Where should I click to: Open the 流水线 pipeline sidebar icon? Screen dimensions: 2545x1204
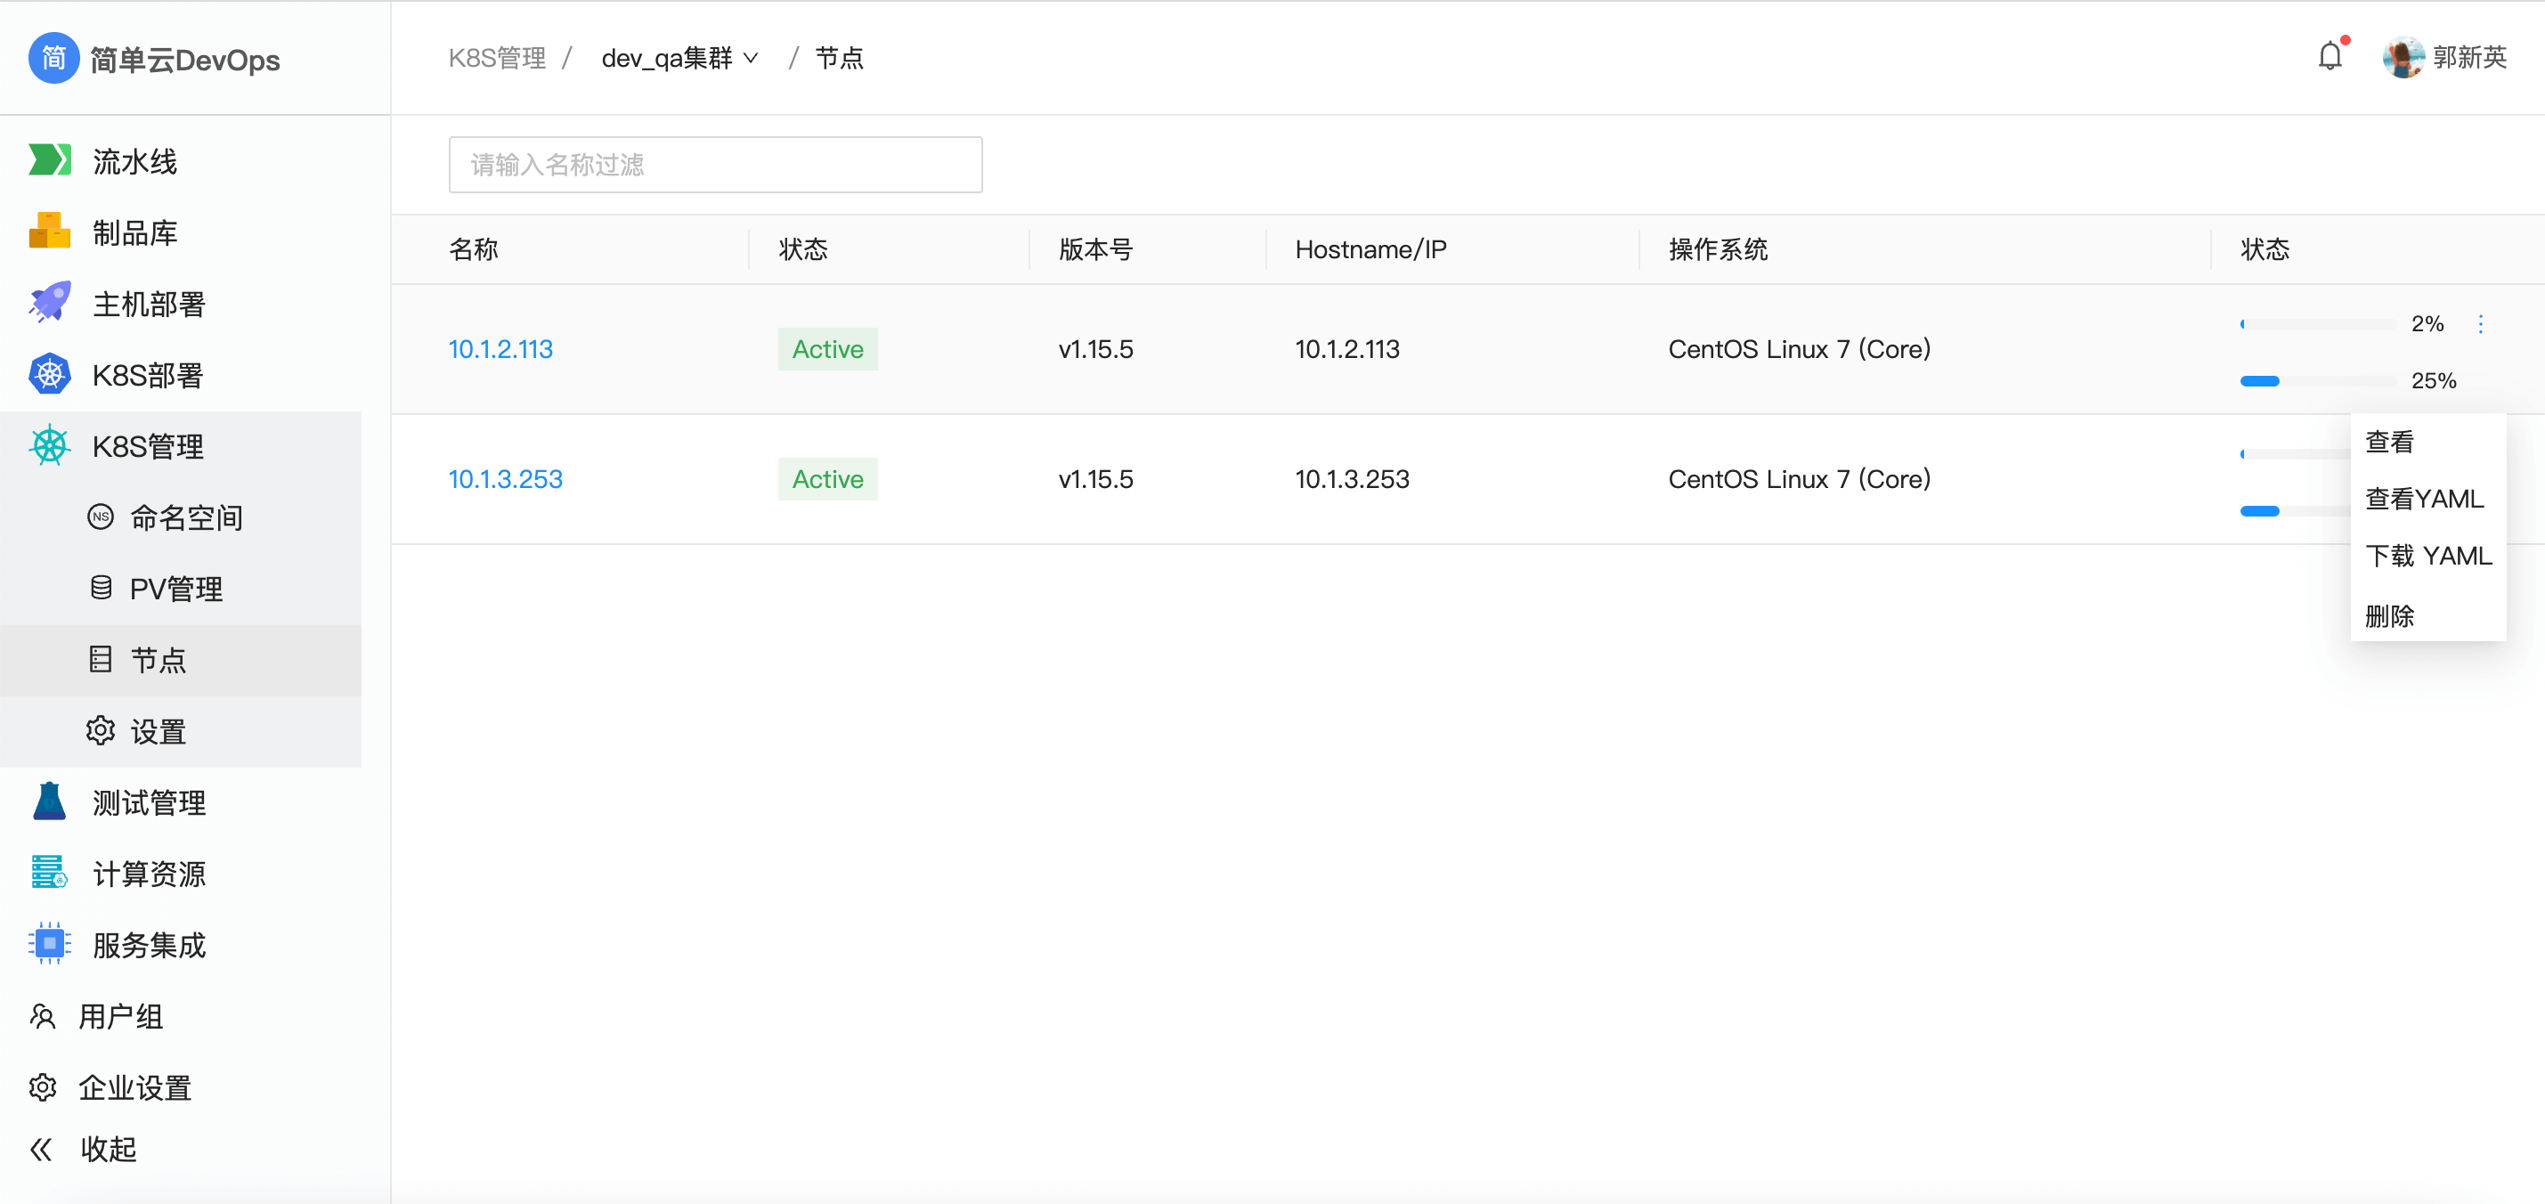tap(49, 160)
